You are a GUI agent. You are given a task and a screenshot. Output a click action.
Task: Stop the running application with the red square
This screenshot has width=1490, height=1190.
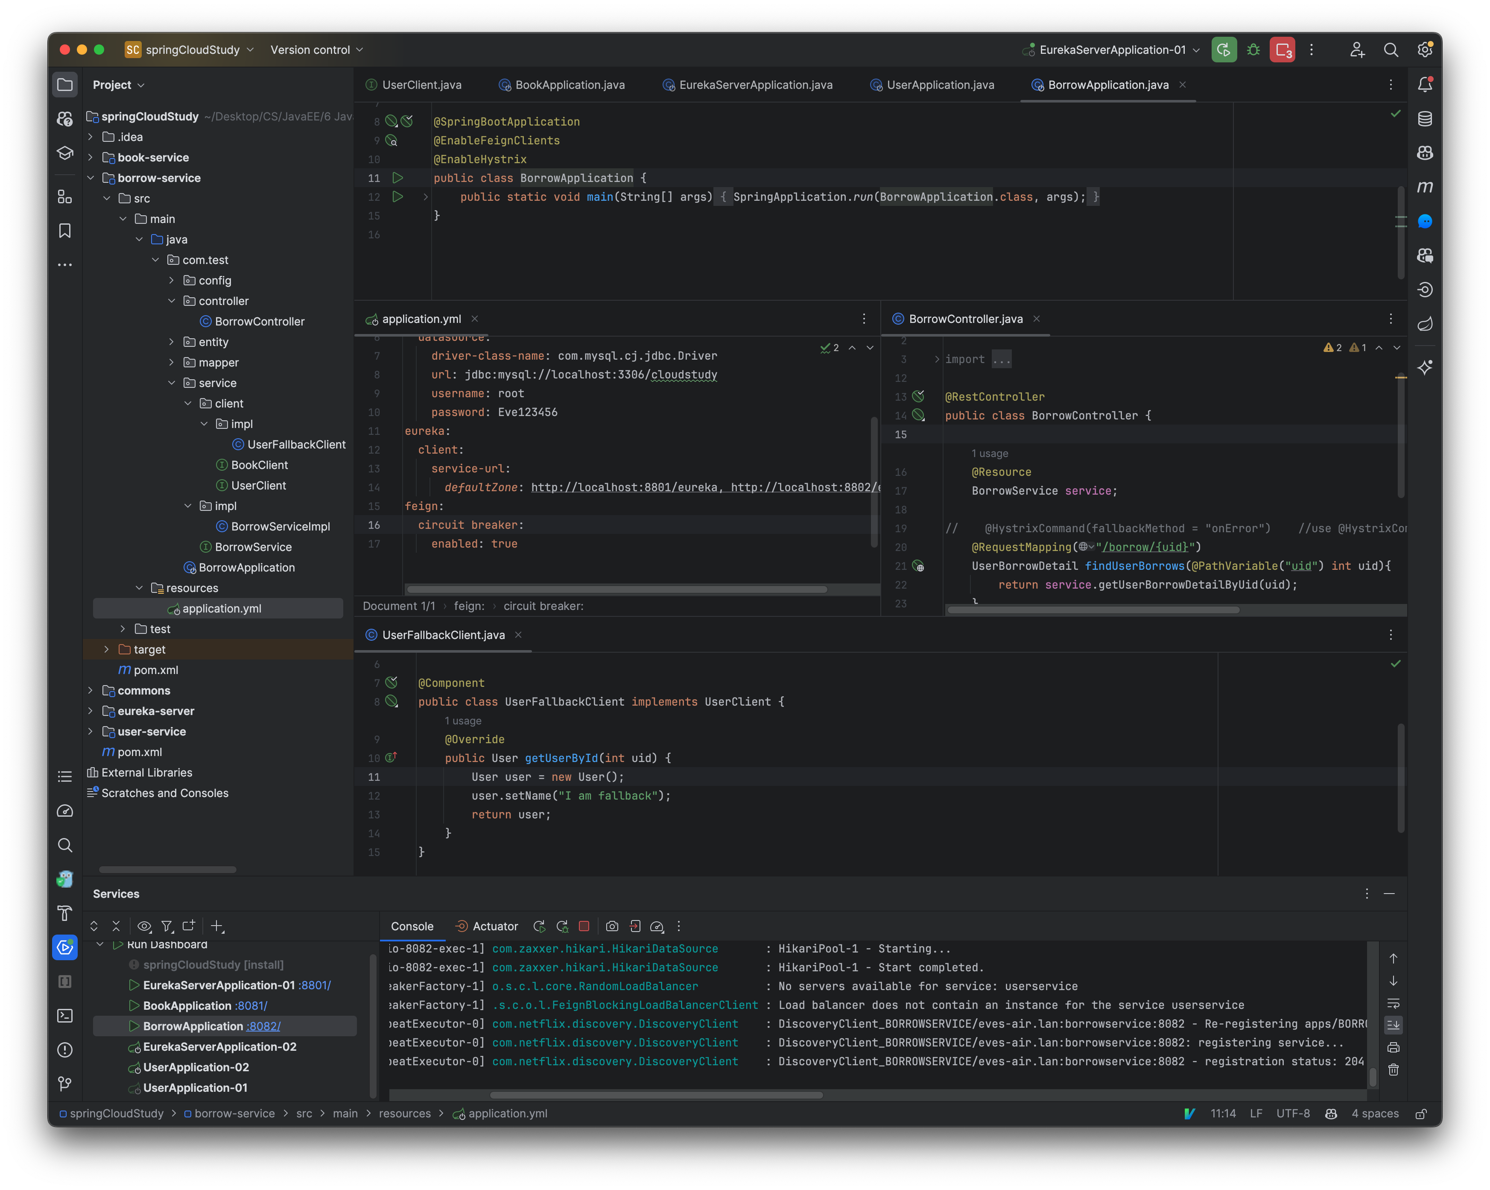tap(584, 926)
